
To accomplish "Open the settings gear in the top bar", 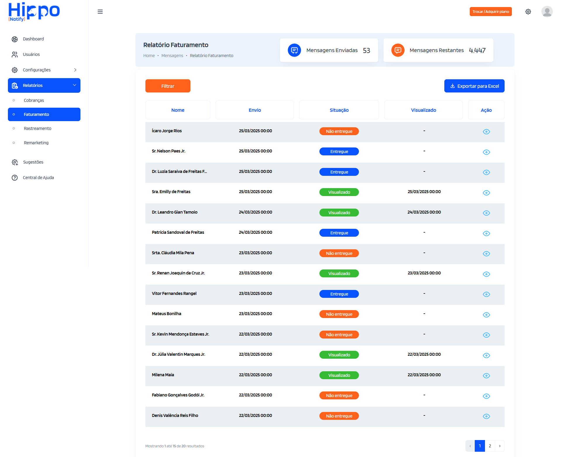I will 528,11.
